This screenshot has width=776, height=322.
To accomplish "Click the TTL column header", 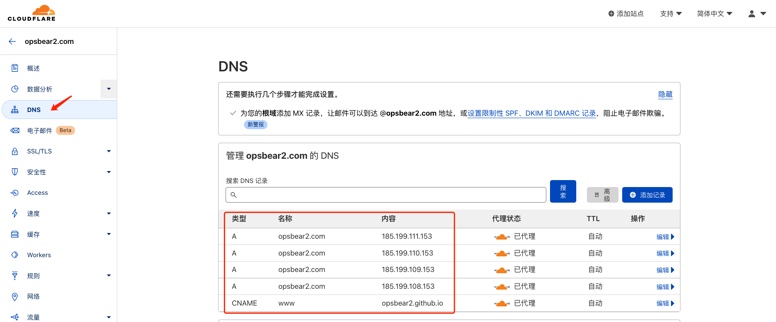I will point(593,219).
